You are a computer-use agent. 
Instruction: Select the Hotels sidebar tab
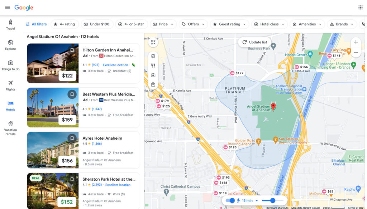10,106
